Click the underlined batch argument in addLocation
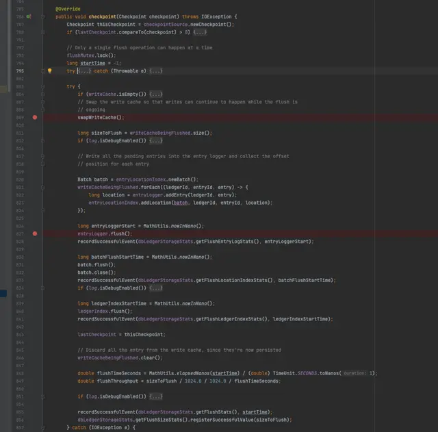This screenshot has height=432, width=438. [x=181, y=203]
